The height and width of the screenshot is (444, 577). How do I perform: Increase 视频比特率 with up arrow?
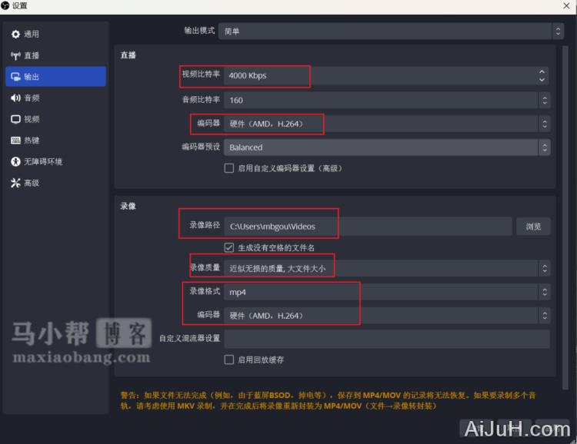tap(542, 72)
